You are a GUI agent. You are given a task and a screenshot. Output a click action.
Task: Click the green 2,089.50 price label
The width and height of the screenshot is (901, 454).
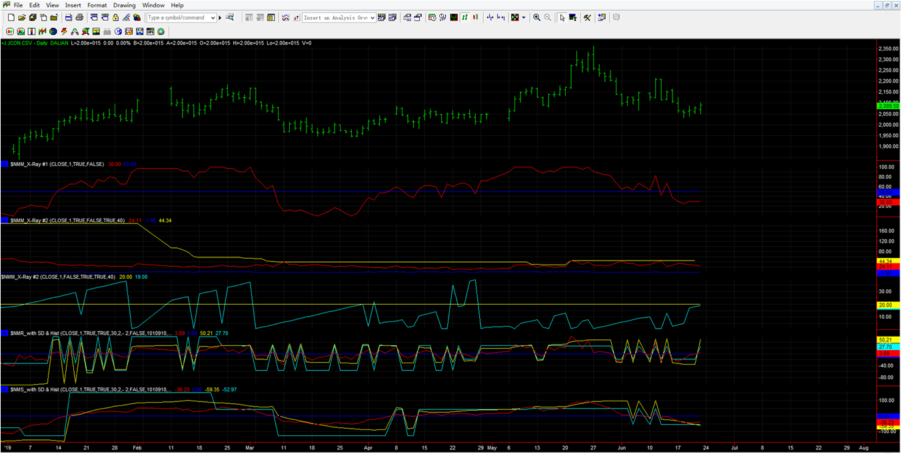[x=889, y=105]
